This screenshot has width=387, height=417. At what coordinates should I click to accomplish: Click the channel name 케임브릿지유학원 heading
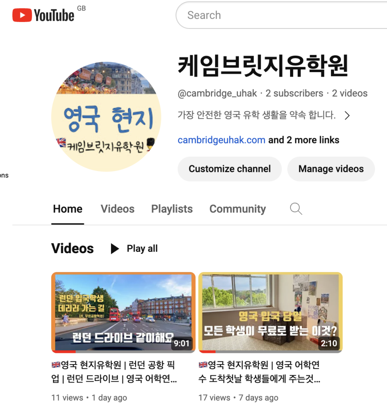click(263, 66)
